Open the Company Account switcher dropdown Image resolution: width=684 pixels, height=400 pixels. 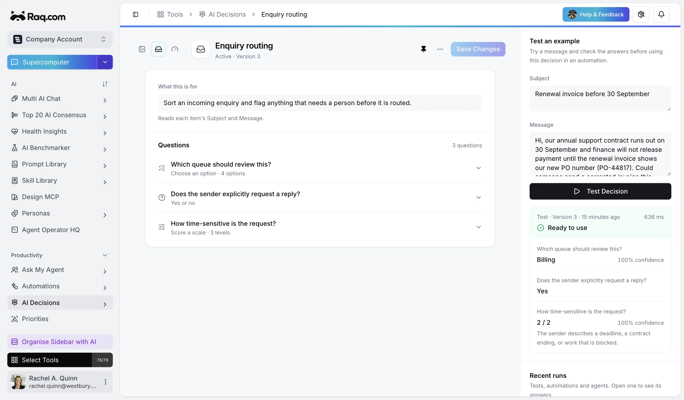pos(60,39)
